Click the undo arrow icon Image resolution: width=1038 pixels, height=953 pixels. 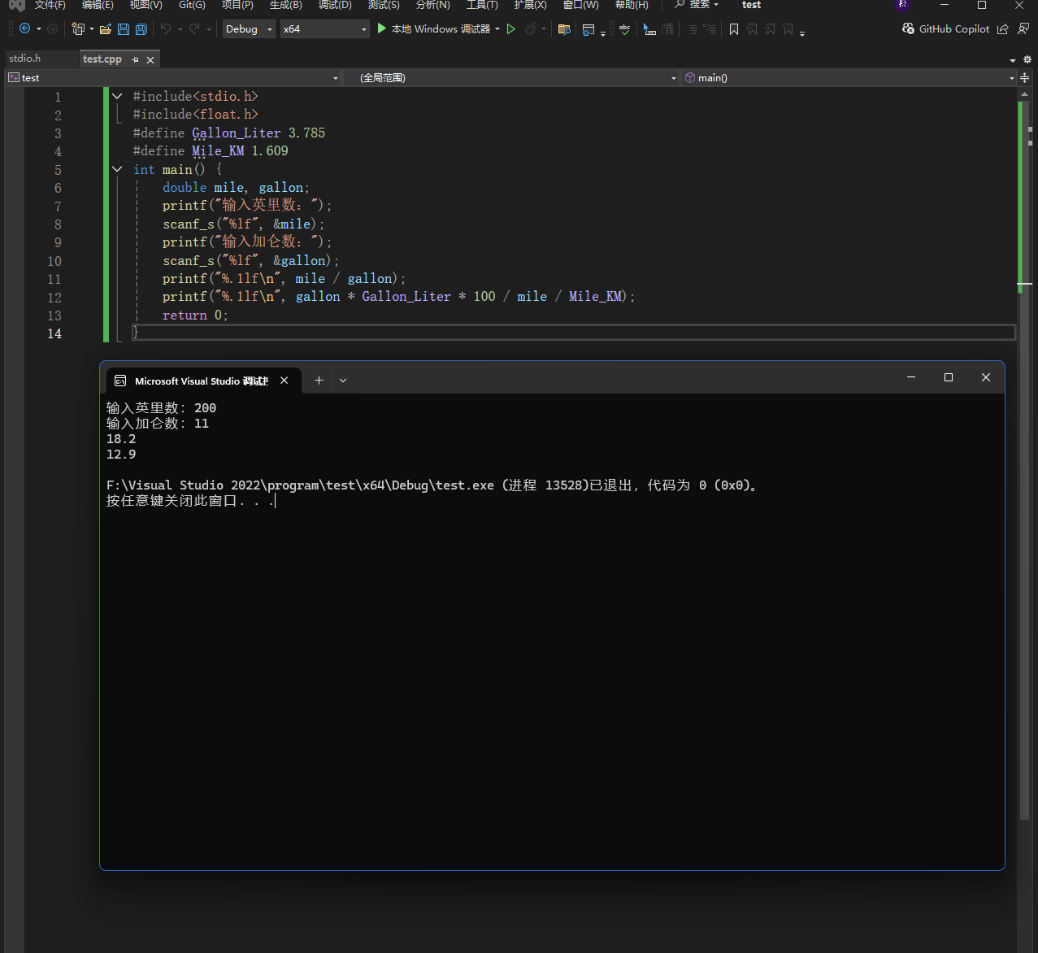[x=166, y=28]
